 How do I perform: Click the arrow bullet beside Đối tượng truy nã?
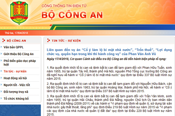point(1,91)
